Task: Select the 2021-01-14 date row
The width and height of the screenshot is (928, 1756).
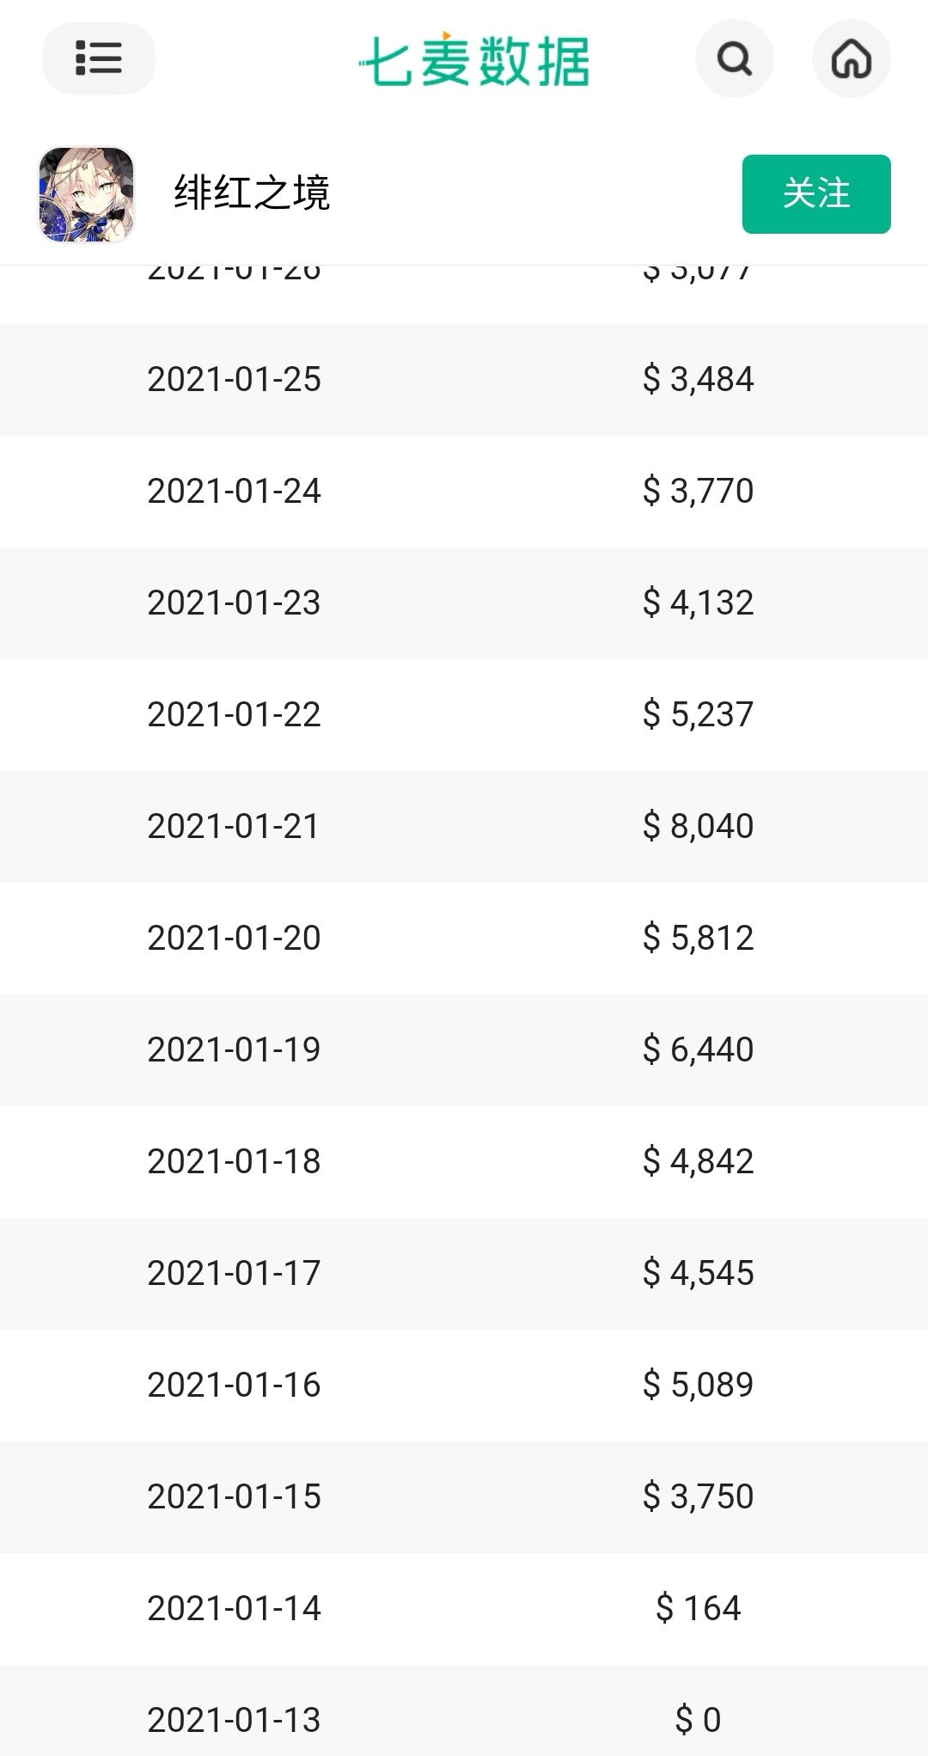Action: [x=234, y=1608]
